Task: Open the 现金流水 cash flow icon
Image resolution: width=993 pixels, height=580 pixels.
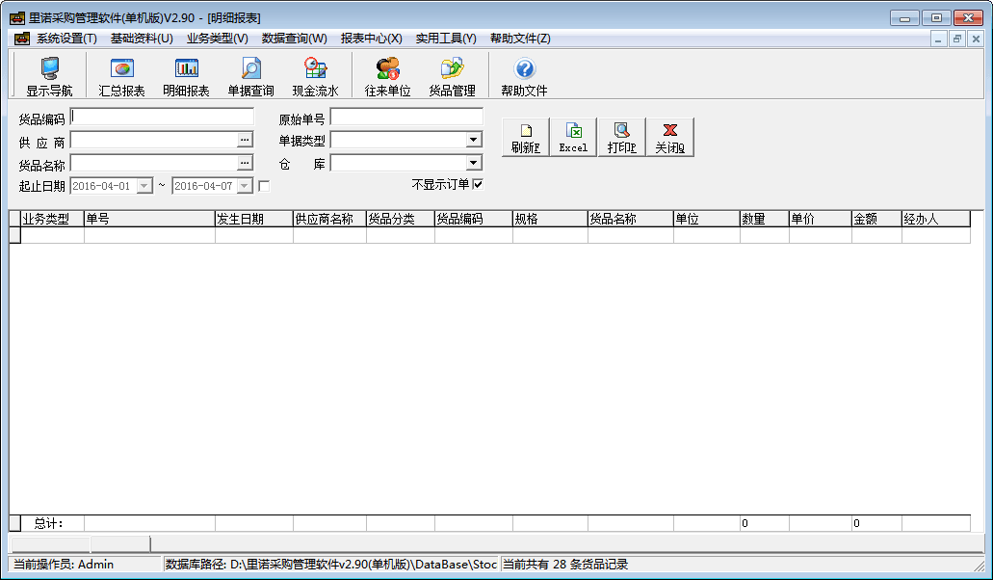Action: [x=315, y=76]
